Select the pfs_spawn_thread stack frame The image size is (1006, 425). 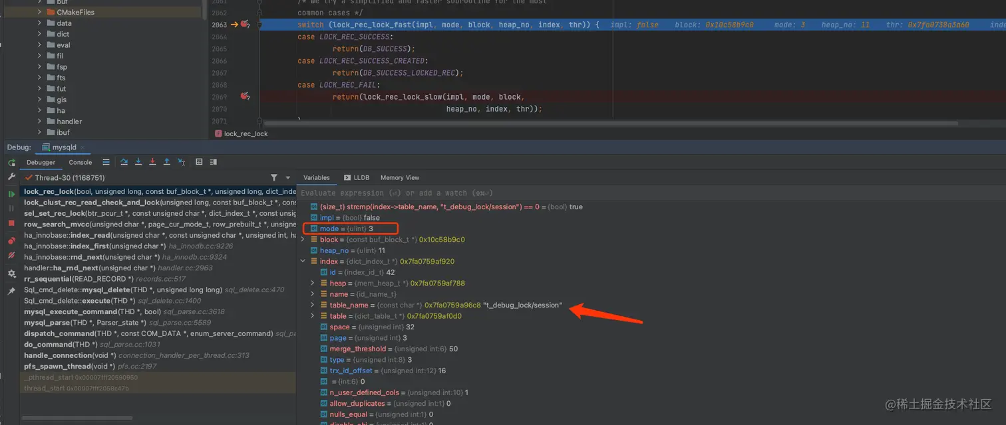158,366
